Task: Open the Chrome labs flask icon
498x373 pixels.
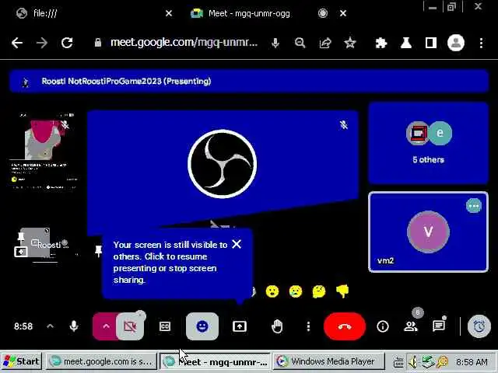Action: pyautogui.click(x=406, y=43)
